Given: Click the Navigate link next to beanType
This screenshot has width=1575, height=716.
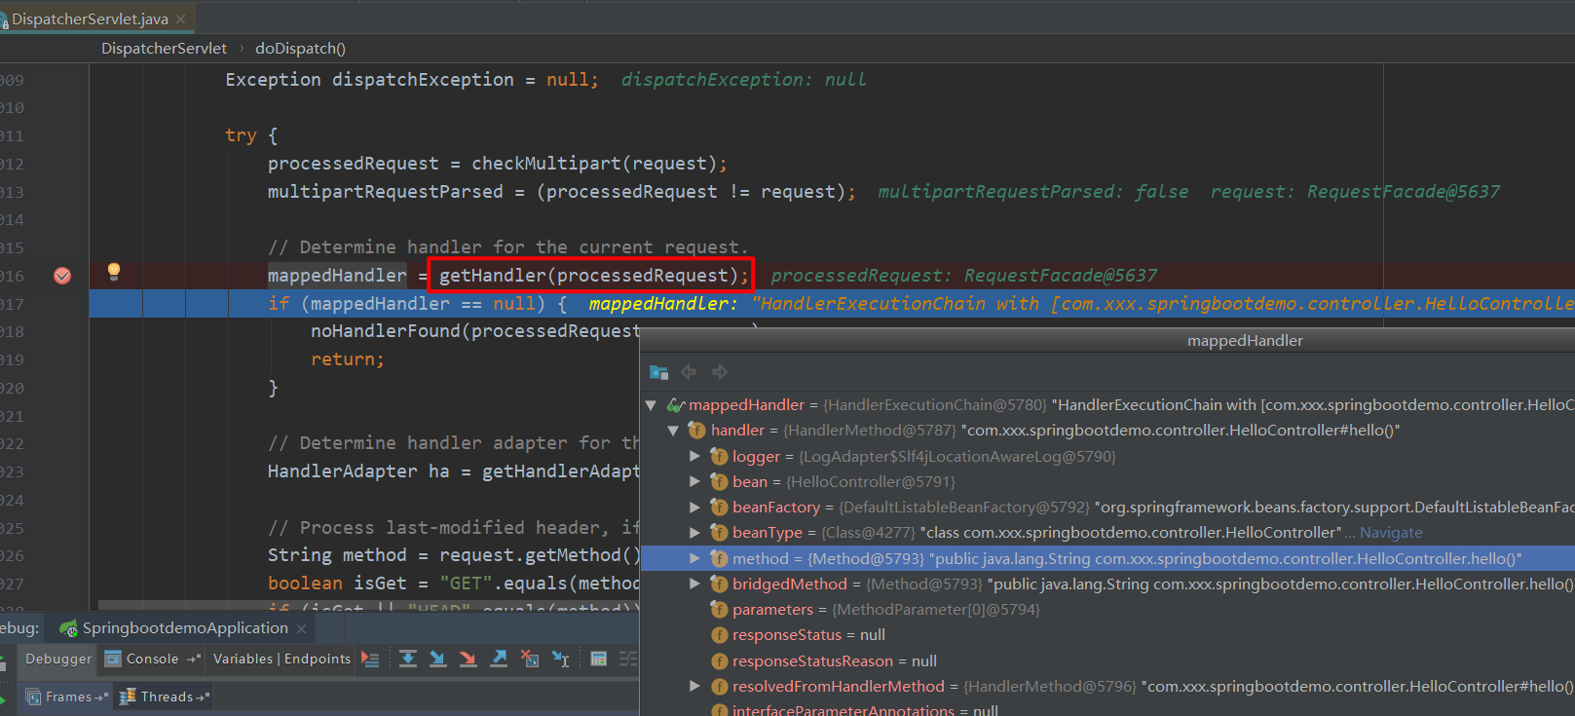Looking at the screenshot, I should point(1391,533).
